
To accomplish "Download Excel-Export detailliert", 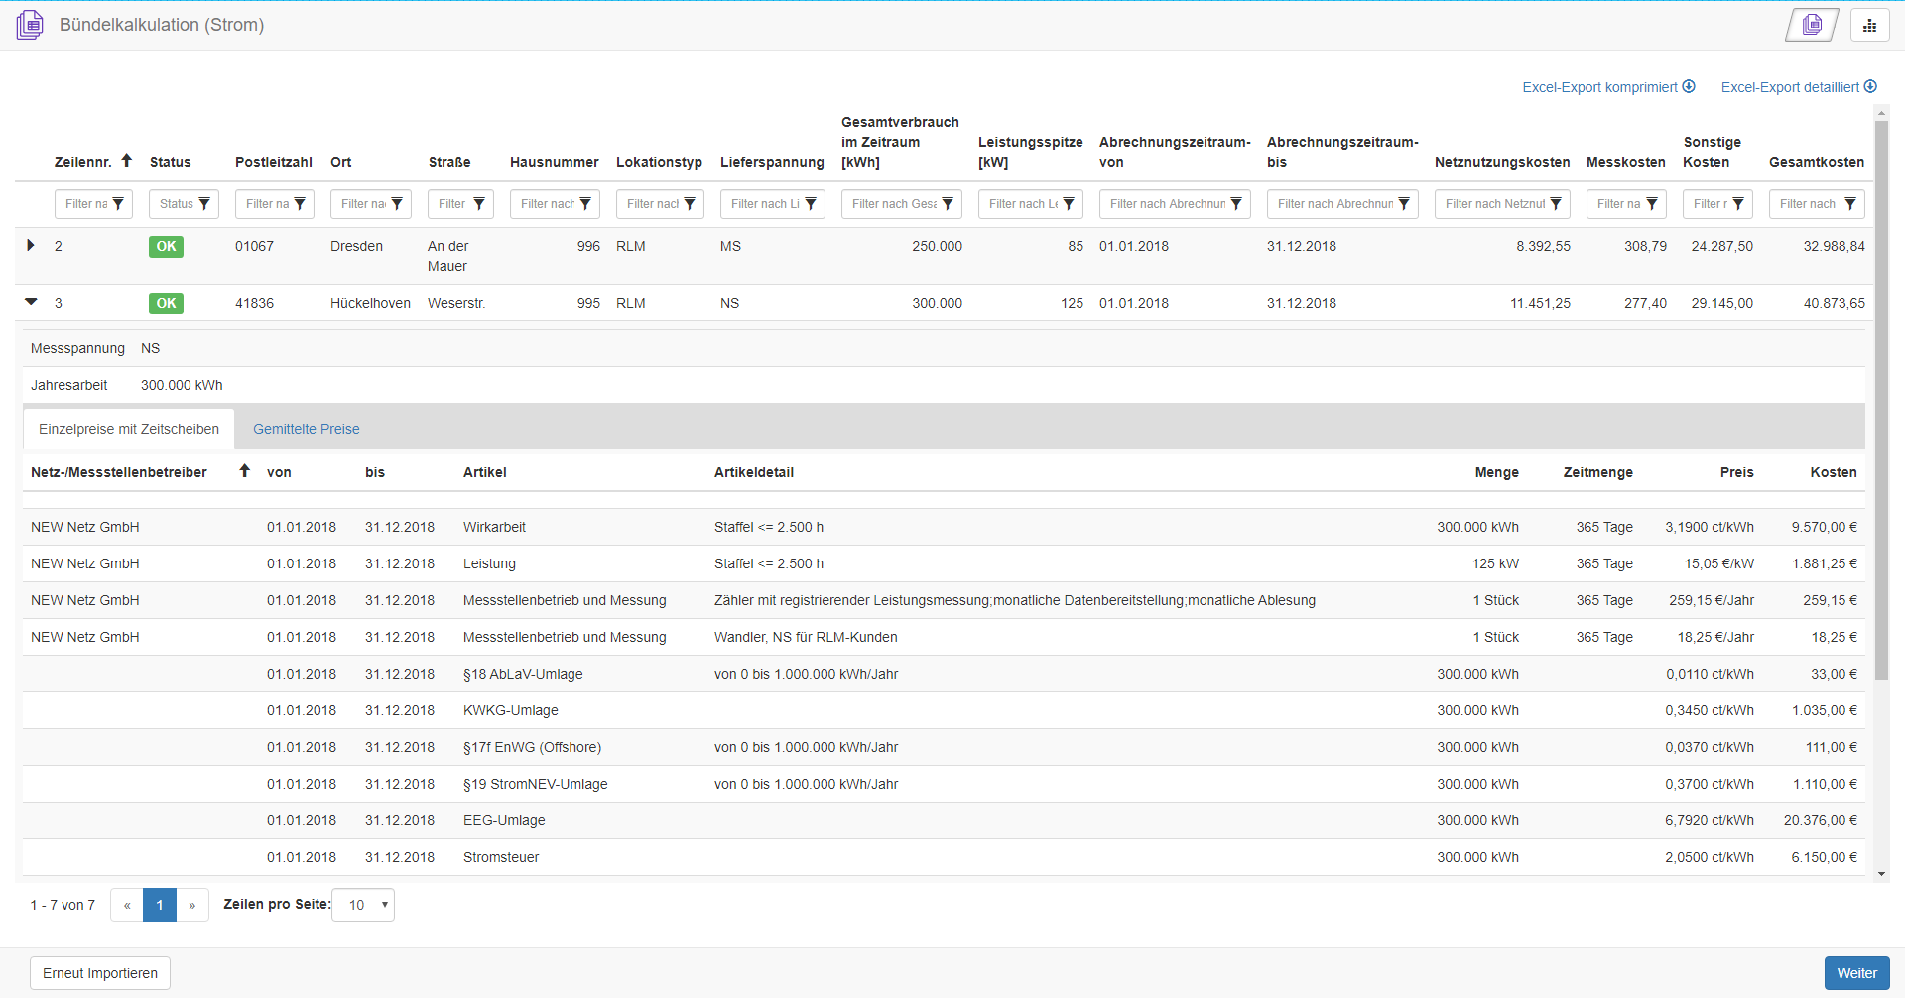I will [1798, 87].
